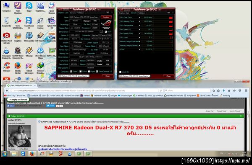Enable Log to file checkbox
Viewport: 252px width, 165px height.
click(120, 72)
